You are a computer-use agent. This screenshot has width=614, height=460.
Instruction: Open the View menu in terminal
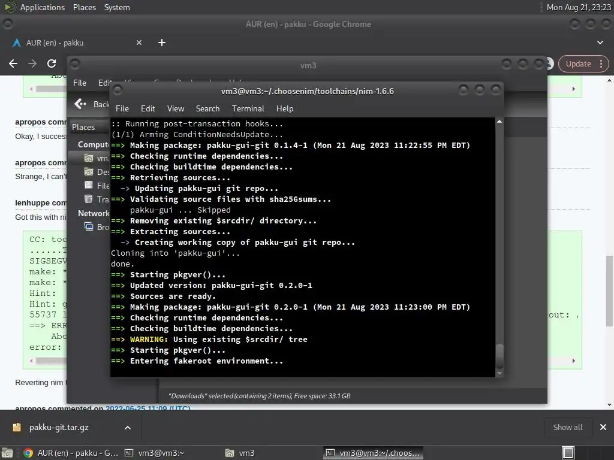pyautogui.click(x=176, y=109)
